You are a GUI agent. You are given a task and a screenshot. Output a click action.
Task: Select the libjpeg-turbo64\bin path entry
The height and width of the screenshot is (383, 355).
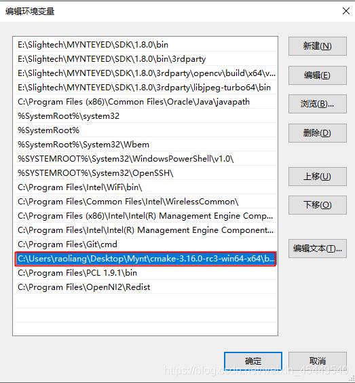(145, 88)
